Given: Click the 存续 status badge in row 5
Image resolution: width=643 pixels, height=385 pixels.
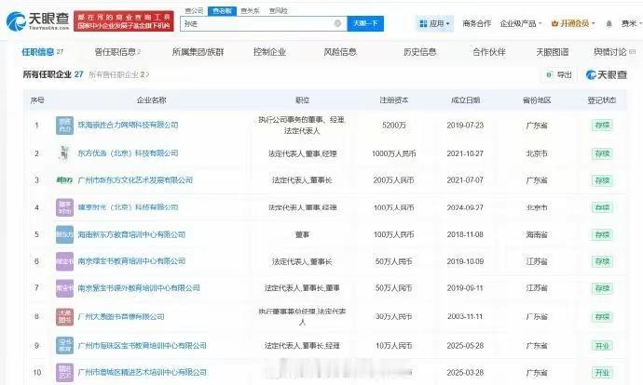Looking at the screenshot, I should 602,235.
